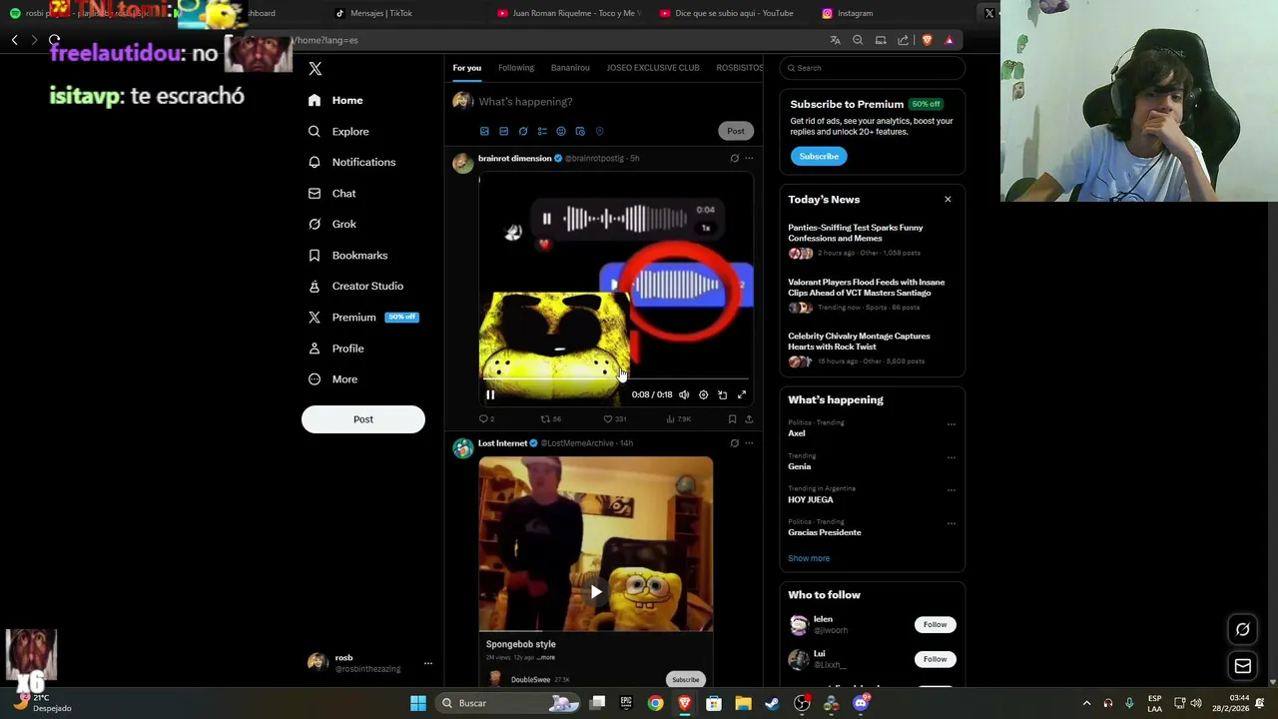
Task: Open the Panties-Sniffing Test news story
Action: 856,233
